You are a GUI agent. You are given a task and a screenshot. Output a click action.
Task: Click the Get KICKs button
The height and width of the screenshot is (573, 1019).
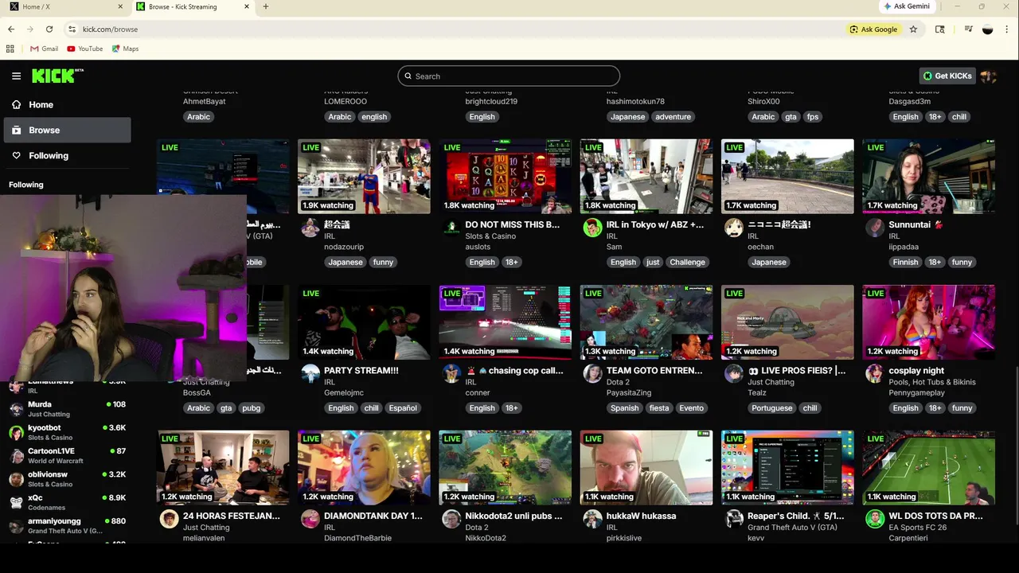pyautogui.click(x=947, y=76)
